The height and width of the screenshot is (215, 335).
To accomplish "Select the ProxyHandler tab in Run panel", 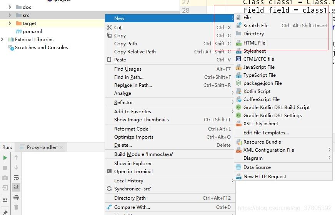I will pos(41,147).
